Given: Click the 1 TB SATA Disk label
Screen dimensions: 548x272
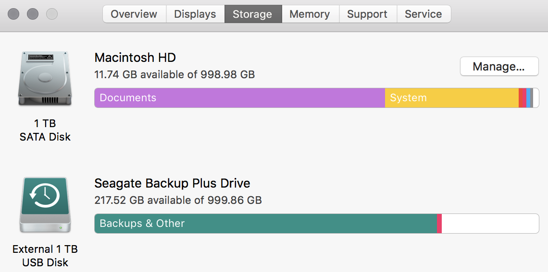Looking at the screenshot, I should [45, 130].
